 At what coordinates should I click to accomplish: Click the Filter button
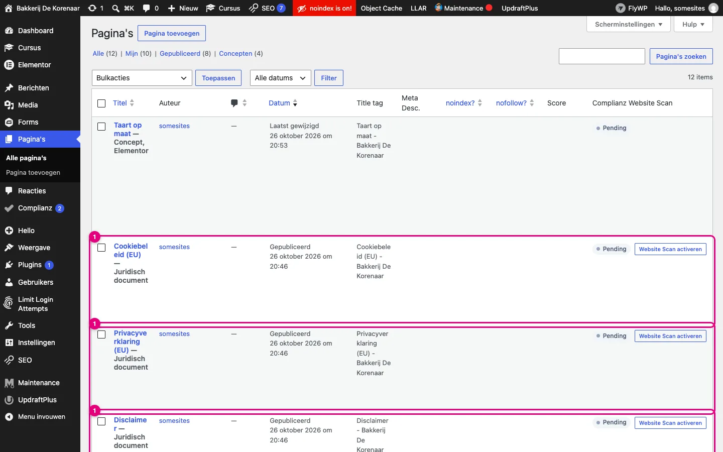[329, 78]
